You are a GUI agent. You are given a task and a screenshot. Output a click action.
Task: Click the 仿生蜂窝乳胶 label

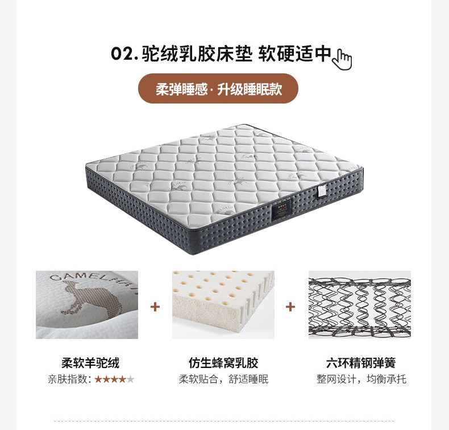coord(223,363)
